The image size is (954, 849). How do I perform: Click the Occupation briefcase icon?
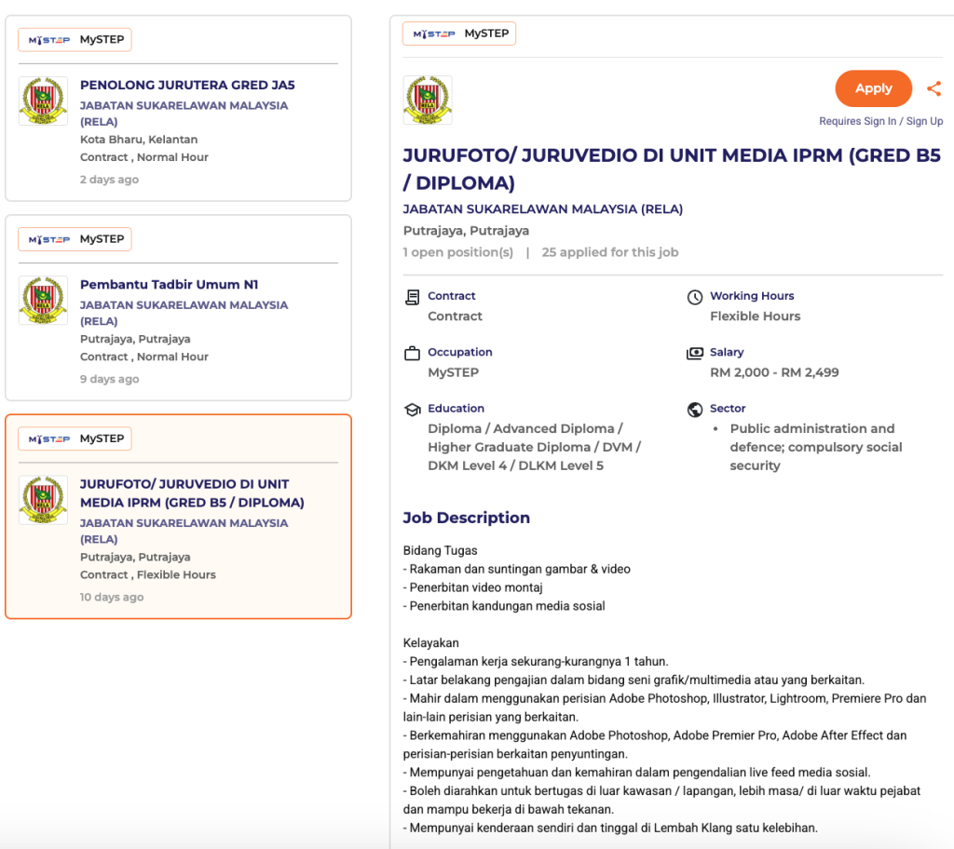coord(412,354)
